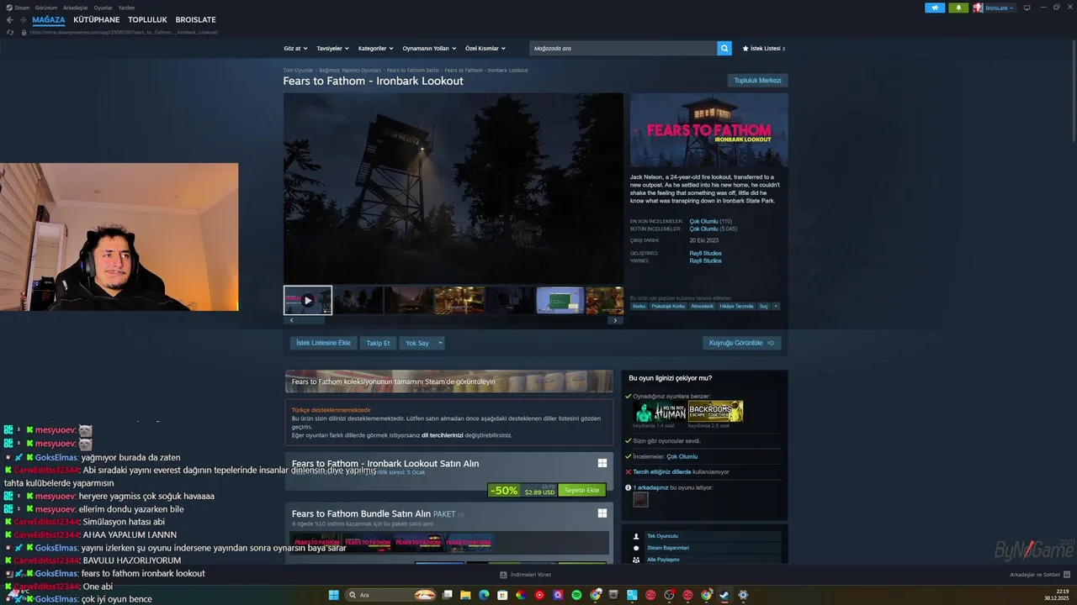Open Microsoft Store from taskbar

pos(502,595)
